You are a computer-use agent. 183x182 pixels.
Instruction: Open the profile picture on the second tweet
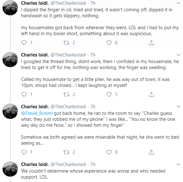pos(10,60)
